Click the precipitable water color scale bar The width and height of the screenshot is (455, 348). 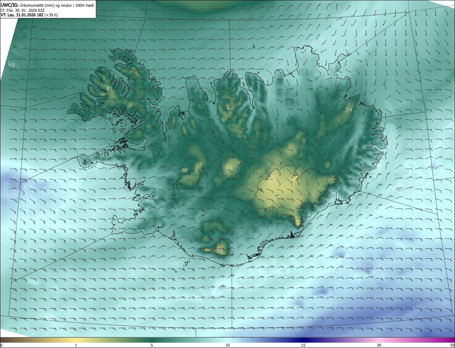pos(227,340)
